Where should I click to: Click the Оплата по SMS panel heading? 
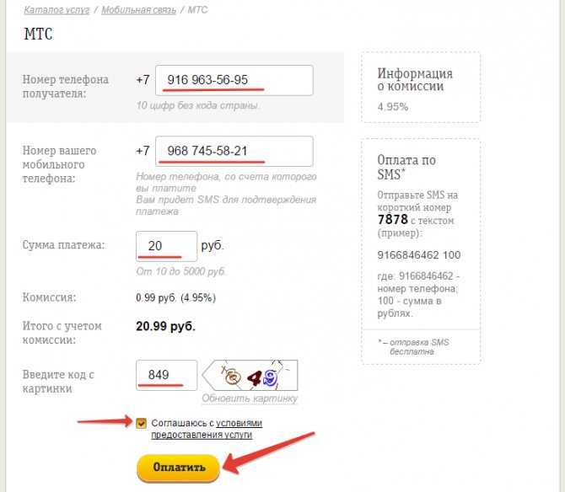click(406, 167)
